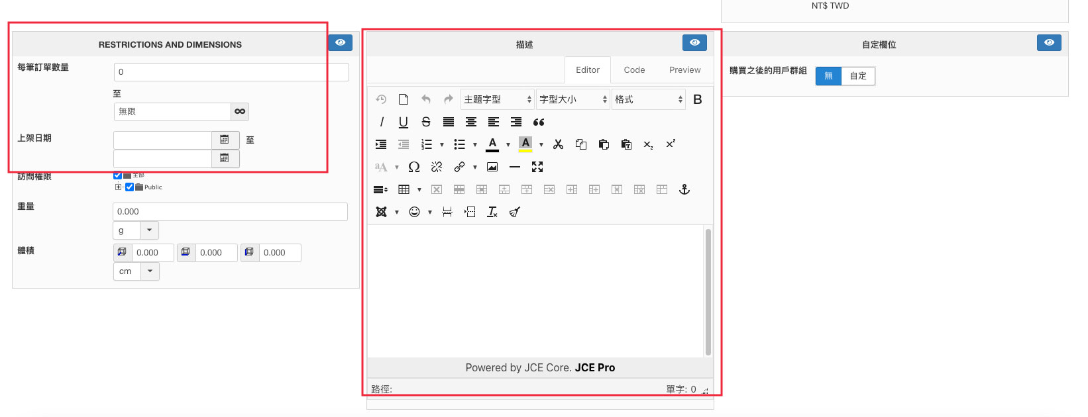1088x417 pixels.
Task: Open the 字型大小 font size dropdown
Action: pos(573,99)
